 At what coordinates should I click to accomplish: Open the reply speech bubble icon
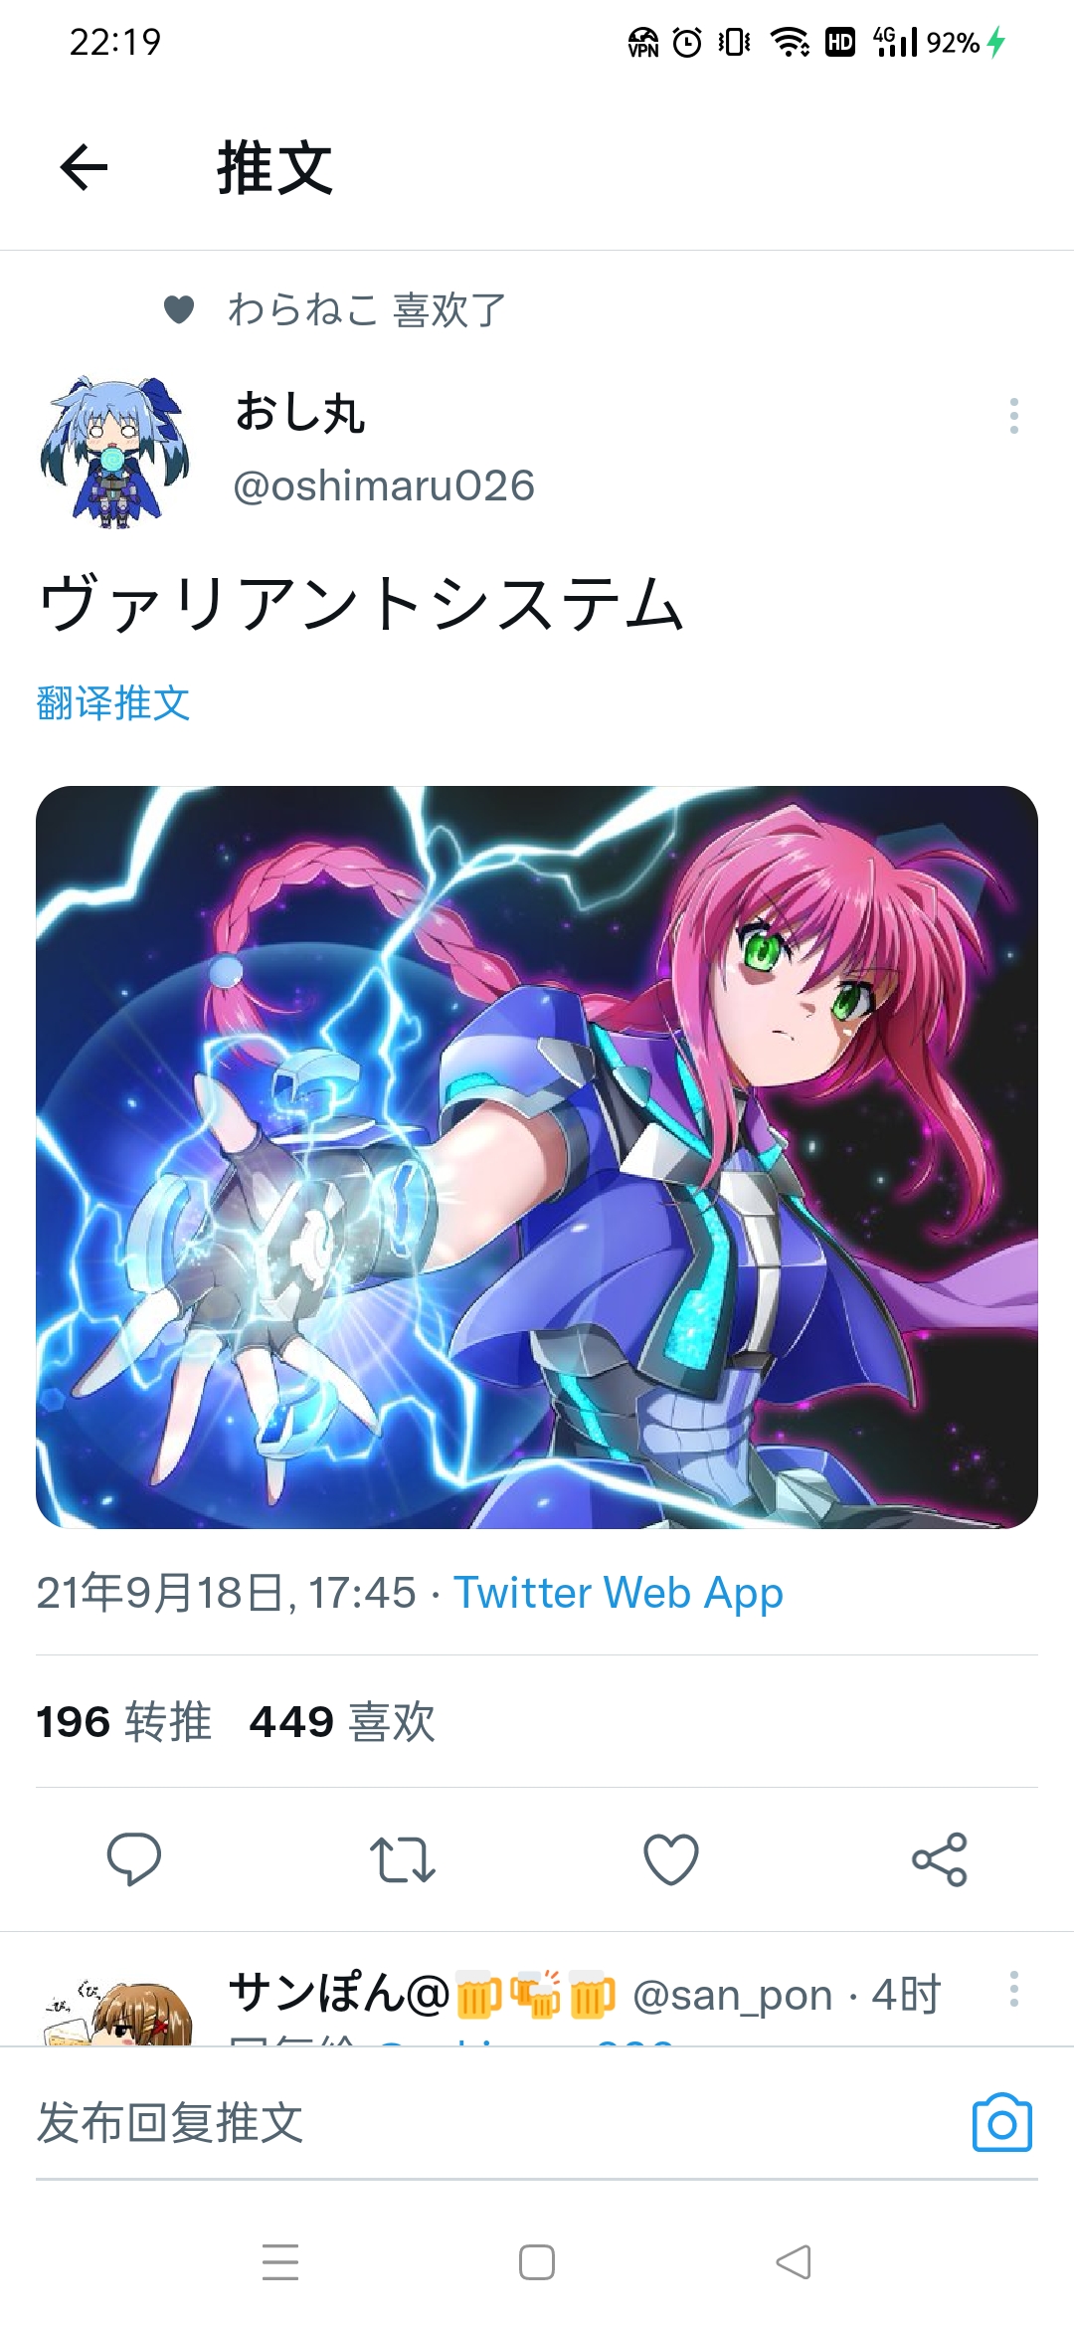coord(134,1858)
